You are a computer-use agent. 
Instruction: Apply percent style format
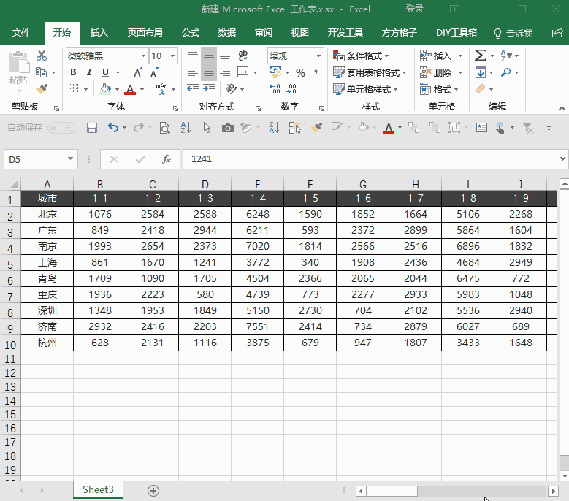click(300, 72)
